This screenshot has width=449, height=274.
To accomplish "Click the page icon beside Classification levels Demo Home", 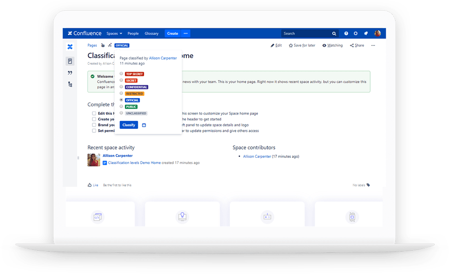I will 105,163.
